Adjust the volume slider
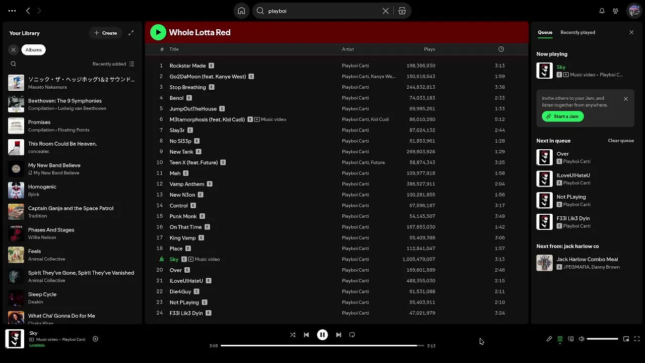The image size is (645, 363). pyautogui.click(x=603, y=339)
